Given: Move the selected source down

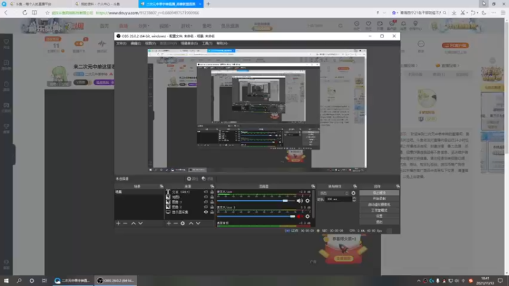Looking at the screenshot, I should pyautogui.click(x=198, y=224).
